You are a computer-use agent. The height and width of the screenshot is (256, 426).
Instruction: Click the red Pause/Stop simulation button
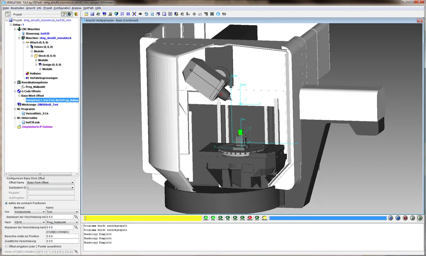pos(405,218)
